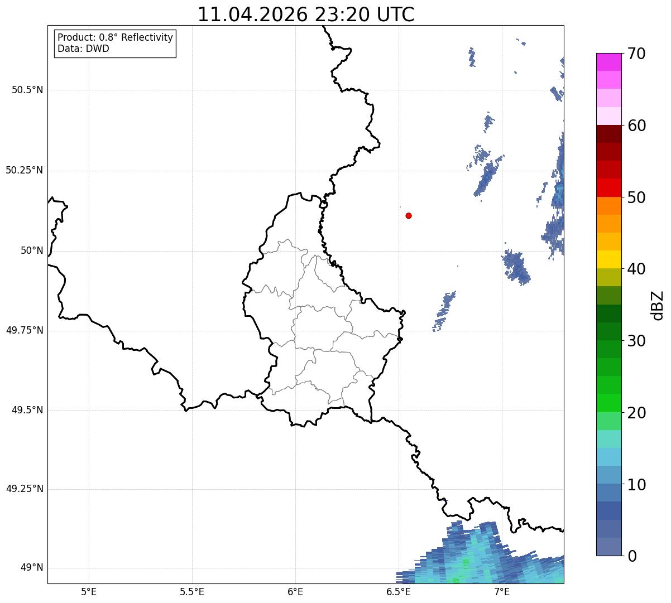Click the 50.25°N latitude label
This screenshot has height=603, width=671.
(x=24, y=170)
